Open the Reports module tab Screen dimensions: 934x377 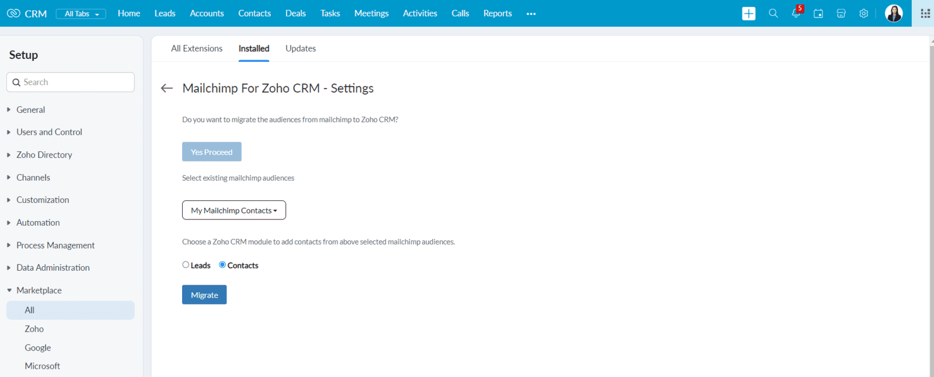[497, 13]
